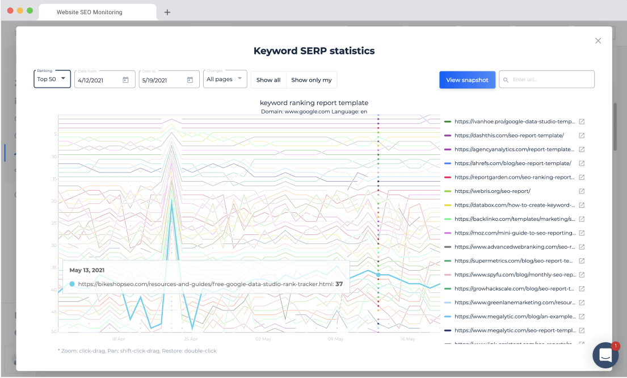Click calendar icon in Date from field
627x378 pixels.
(125, 80)
